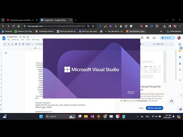183x137 pixels.
Task: Open the Chỉnh sửa menu
Action: pyautogui.click(x=15, y=40)
